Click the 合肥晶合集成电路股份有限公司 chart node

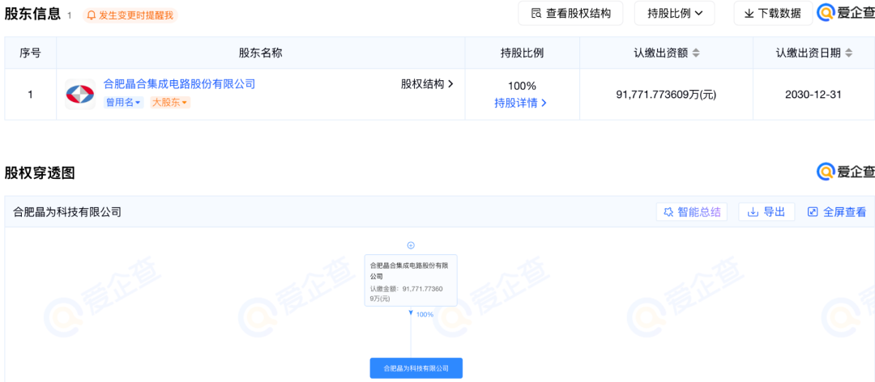click(x=411, y=281)
